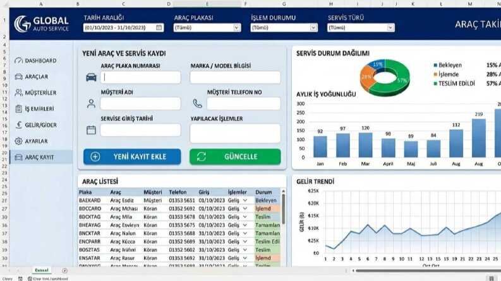Click the phone icon beside telephone field
The image size is (501, 281).
tap(198, 103)
